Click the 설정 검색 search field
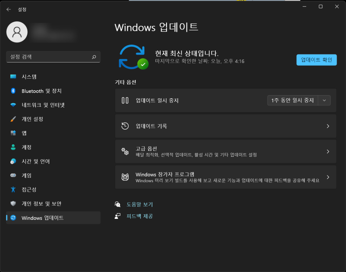Viewport: 346px width, 272px height. [x=53, y=57]
